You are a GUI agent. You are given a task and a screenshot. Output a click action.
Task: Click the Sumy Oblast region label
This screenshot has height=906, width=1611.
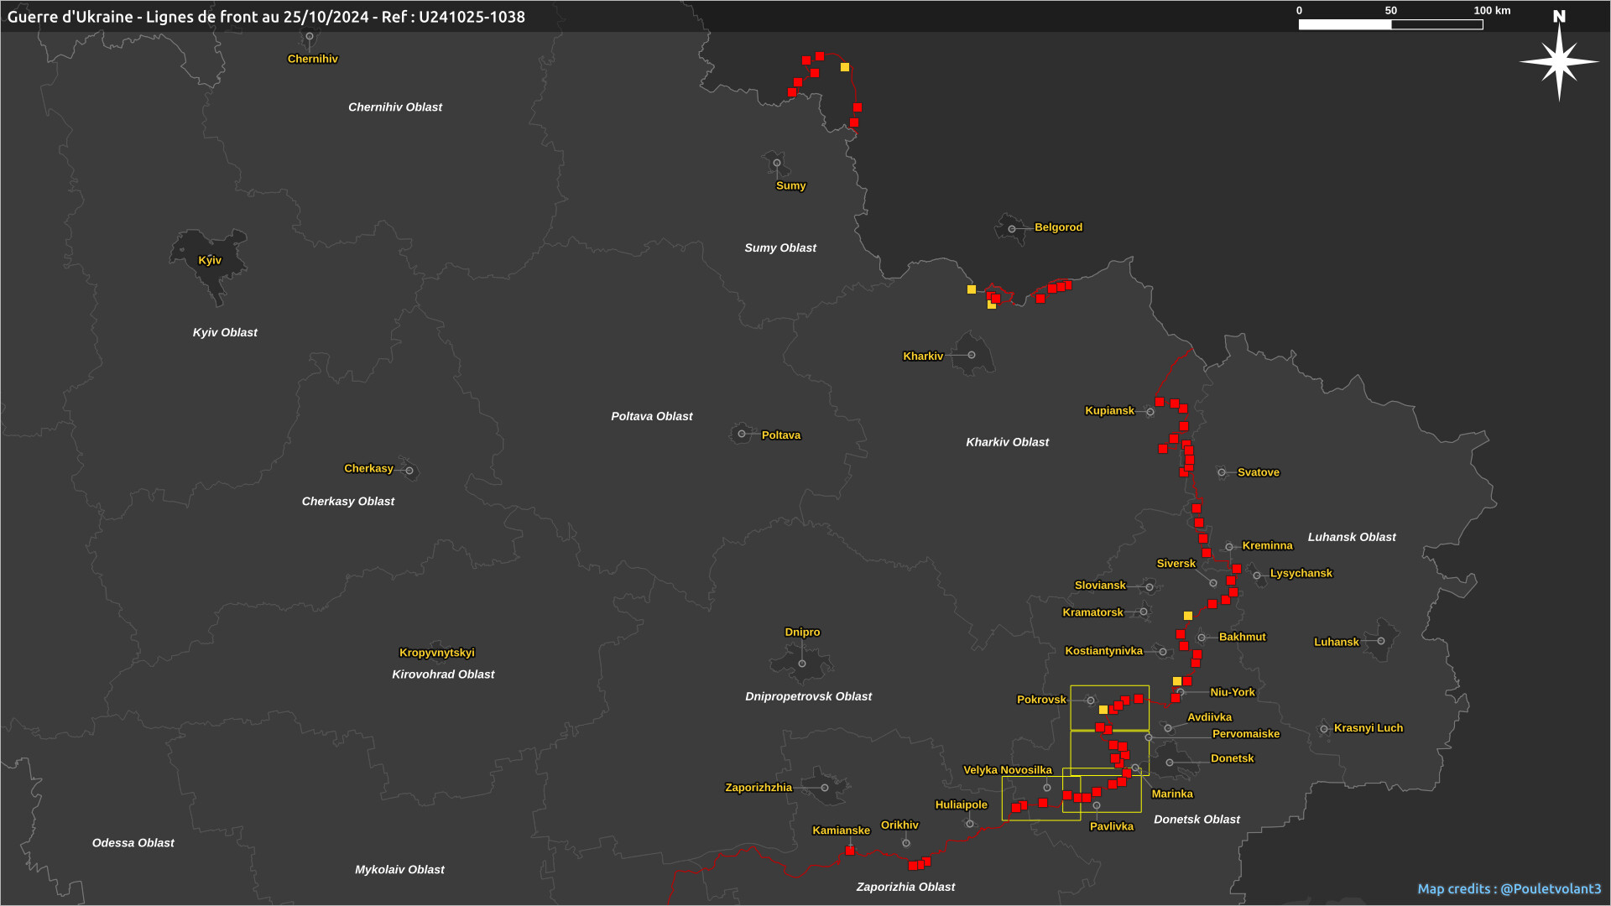779,247
